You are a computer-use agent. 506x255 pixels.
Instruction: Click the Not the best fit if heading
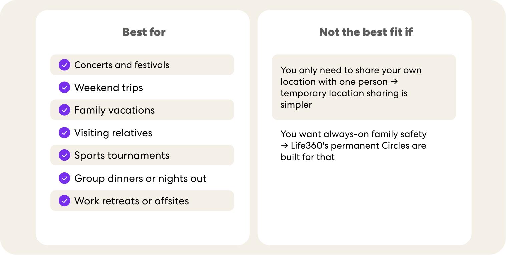[366, 32]
